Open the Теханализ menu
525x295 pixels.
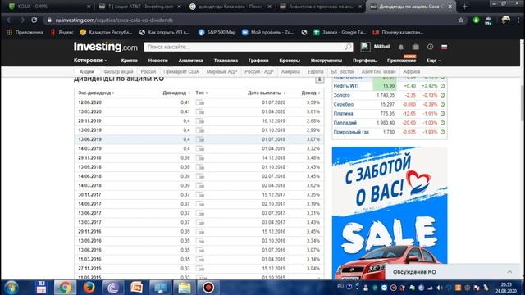coord(226,61)
